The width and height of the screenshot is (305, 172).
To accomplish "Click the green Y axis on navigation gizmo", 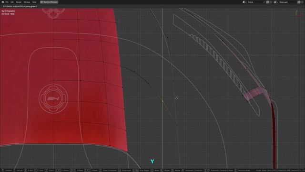I will (296, 13).
